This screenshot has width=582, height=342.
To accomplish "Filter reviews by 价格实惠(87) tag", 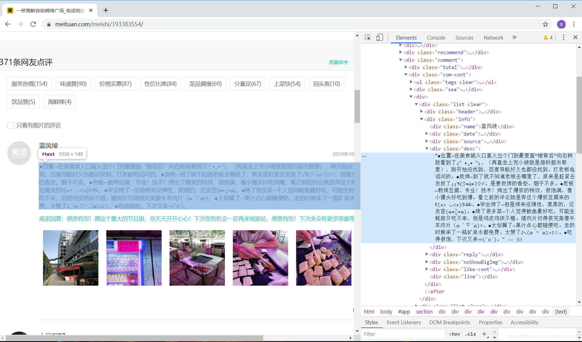I will click(115, 84).
